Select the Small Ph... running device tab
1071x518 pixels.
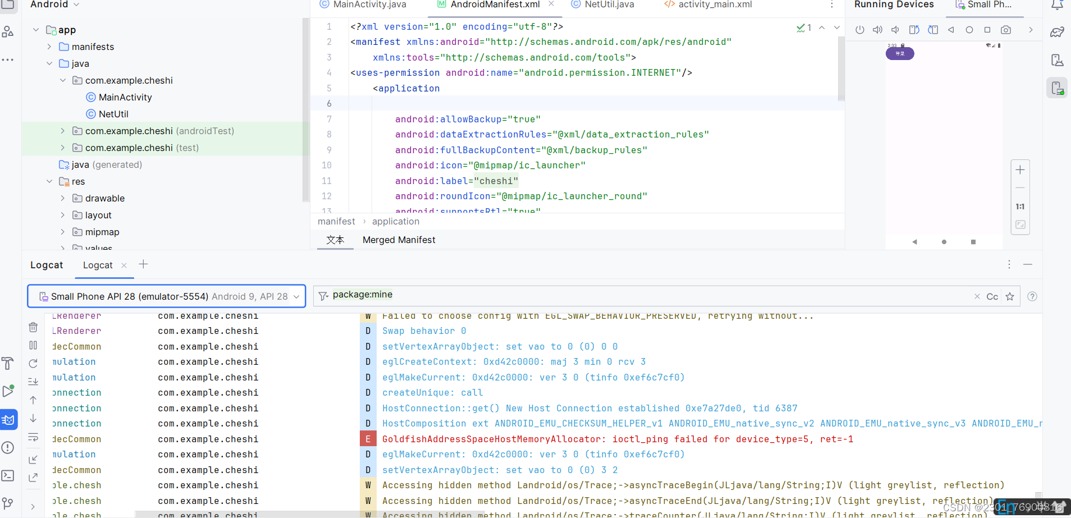tap(983, 4)
